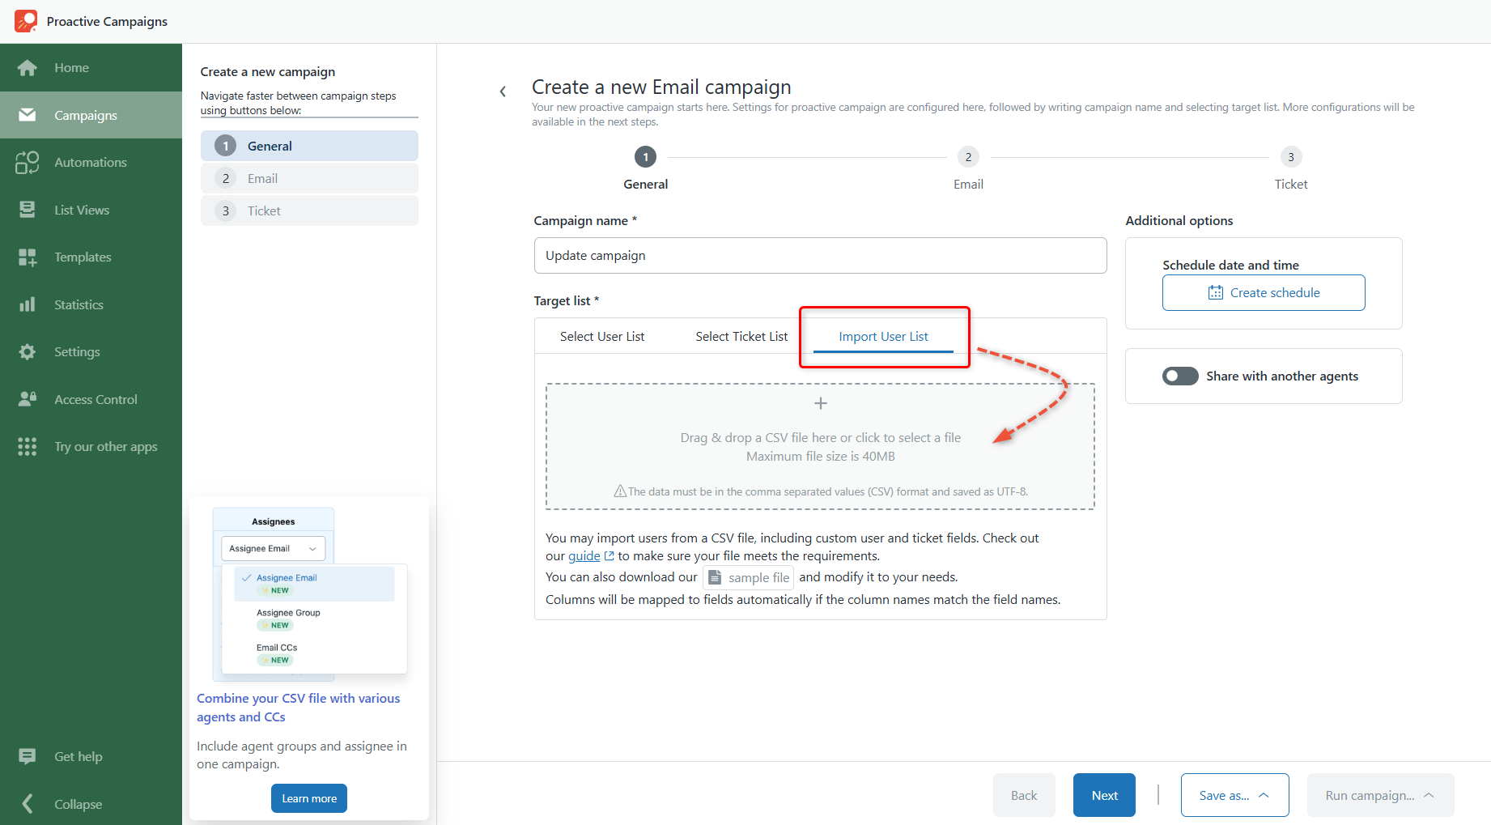Open the guide link
This screenshot has height=825, width=1491.
tap(584, 556)
